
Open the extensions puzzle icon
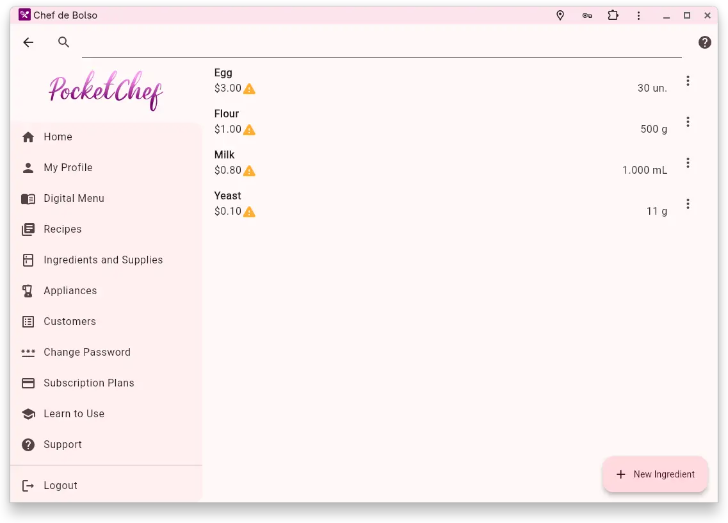(613, 15)
